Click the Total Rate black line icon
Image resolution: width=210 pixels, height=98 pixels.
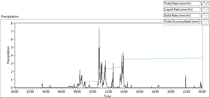(205, 3)
